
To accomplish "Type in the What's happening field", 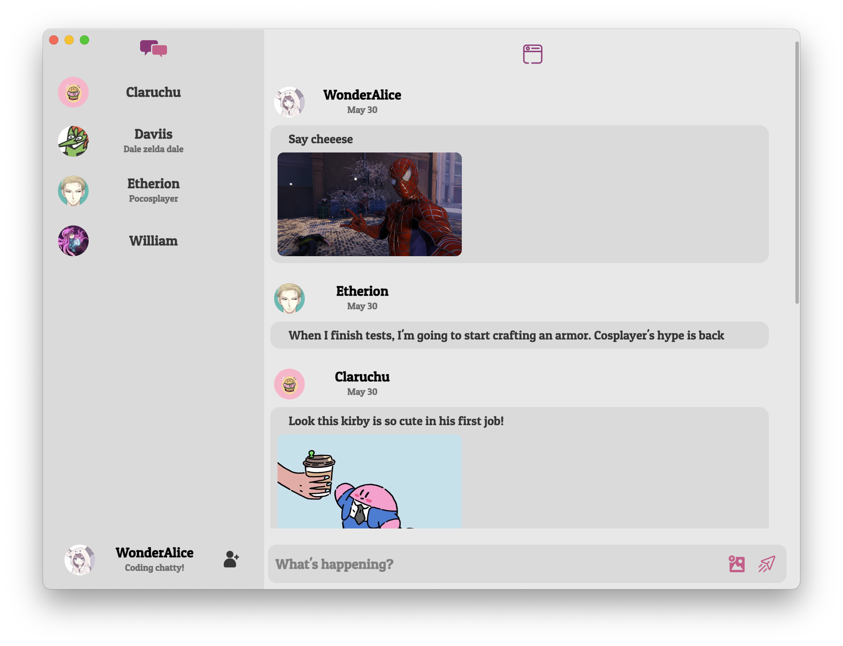I will (x=496, y=564).
